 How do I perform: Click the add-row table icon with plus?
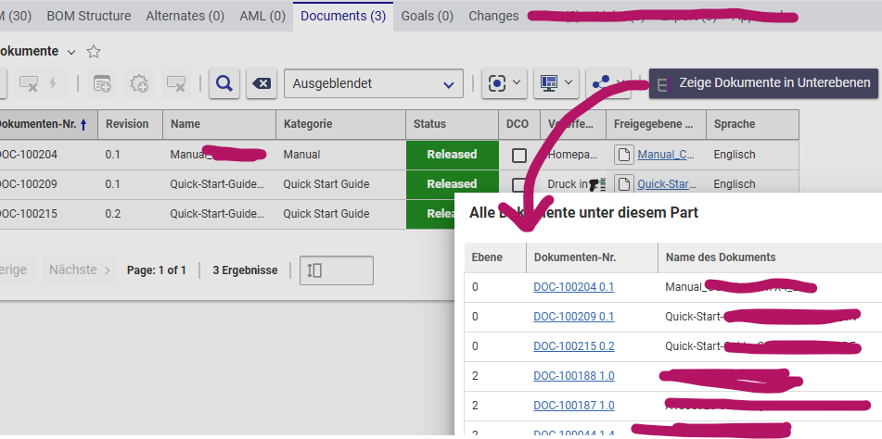tap(102, 83)
